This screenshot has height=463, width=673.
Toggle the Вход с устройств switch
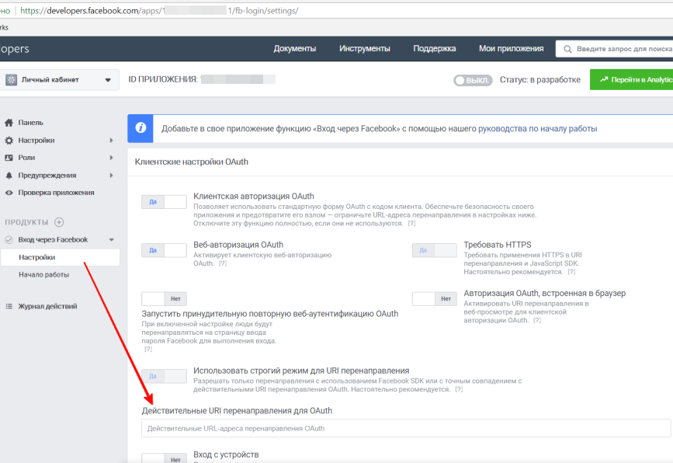coord(164,458)
